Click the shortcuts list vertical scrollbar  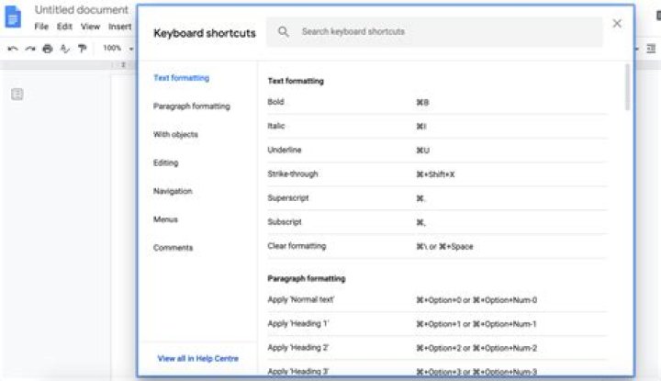627,87
